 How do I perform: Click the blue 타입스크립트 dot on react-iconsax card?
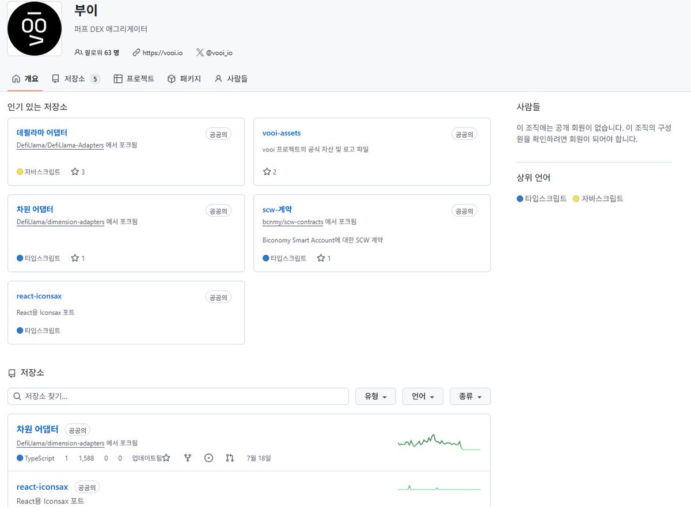tap(20, 331)
